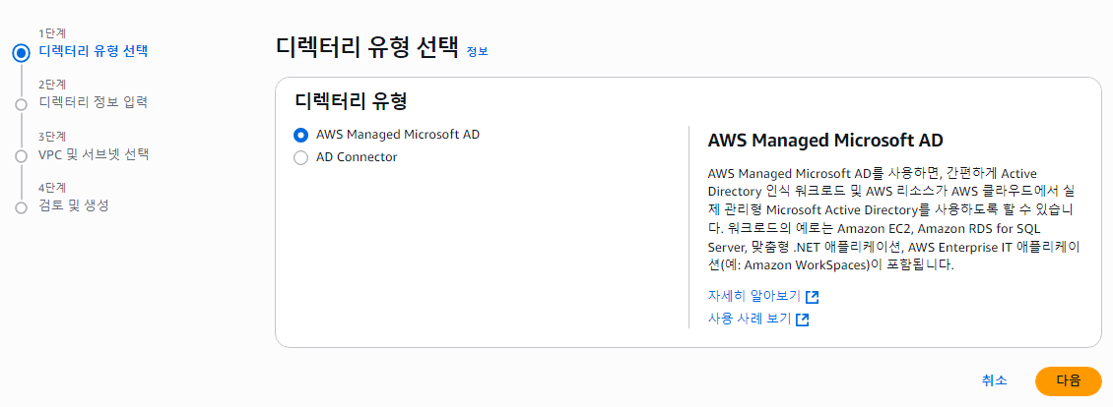
Task: Click the step 2 circle indicator
Action: click(22, 104)
